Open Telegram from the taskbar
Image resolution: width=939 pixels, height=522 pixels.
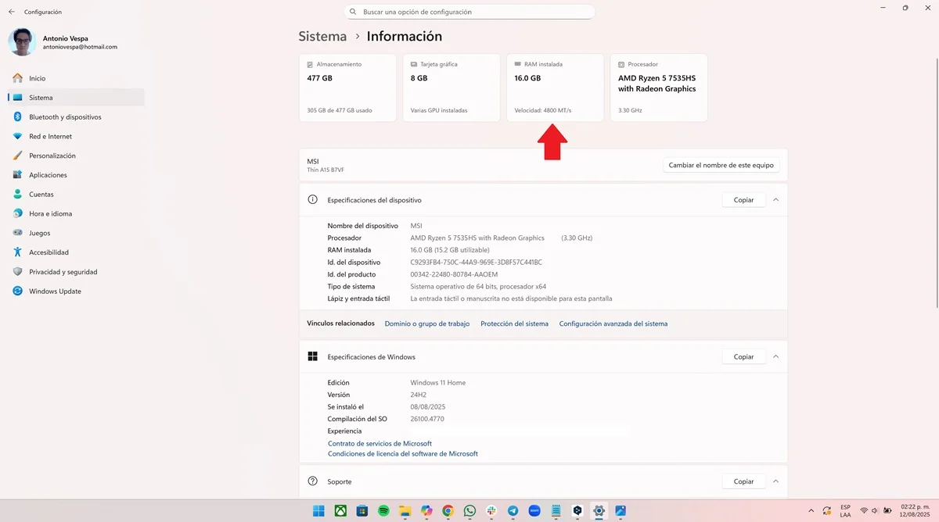513,511
